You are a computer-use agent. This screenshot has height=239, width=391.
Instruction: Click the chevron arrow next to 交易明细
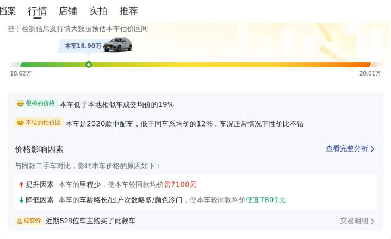(373, 221)
